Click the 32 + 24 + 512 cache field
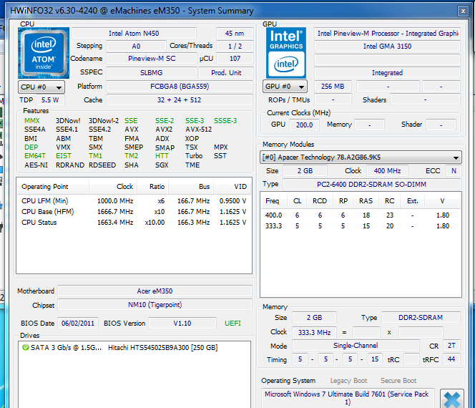Screen dimensions: 475x408 (x=180, y=99)
